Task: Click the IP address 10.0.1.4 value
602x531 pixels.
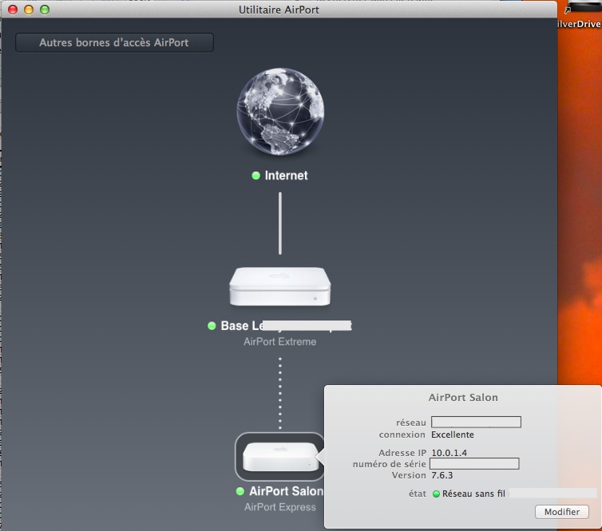Action: tap(450, 452)
